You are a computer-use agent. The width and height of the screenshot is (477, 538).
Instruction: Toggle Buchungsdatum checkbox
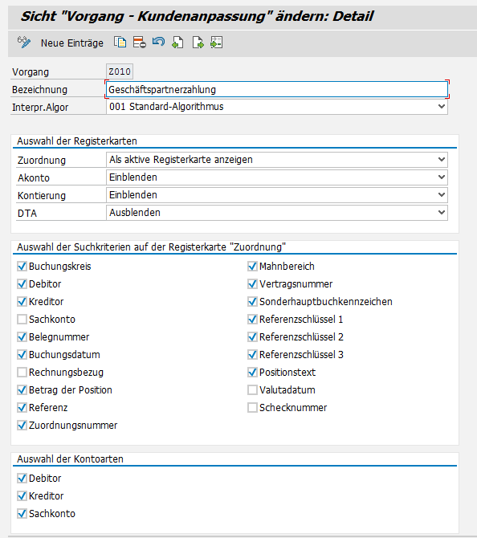tap(22, 354)
